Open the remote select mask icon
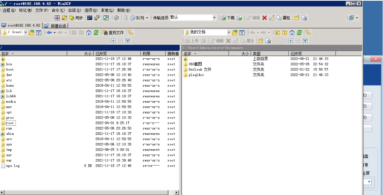 (x=128, y=41)
